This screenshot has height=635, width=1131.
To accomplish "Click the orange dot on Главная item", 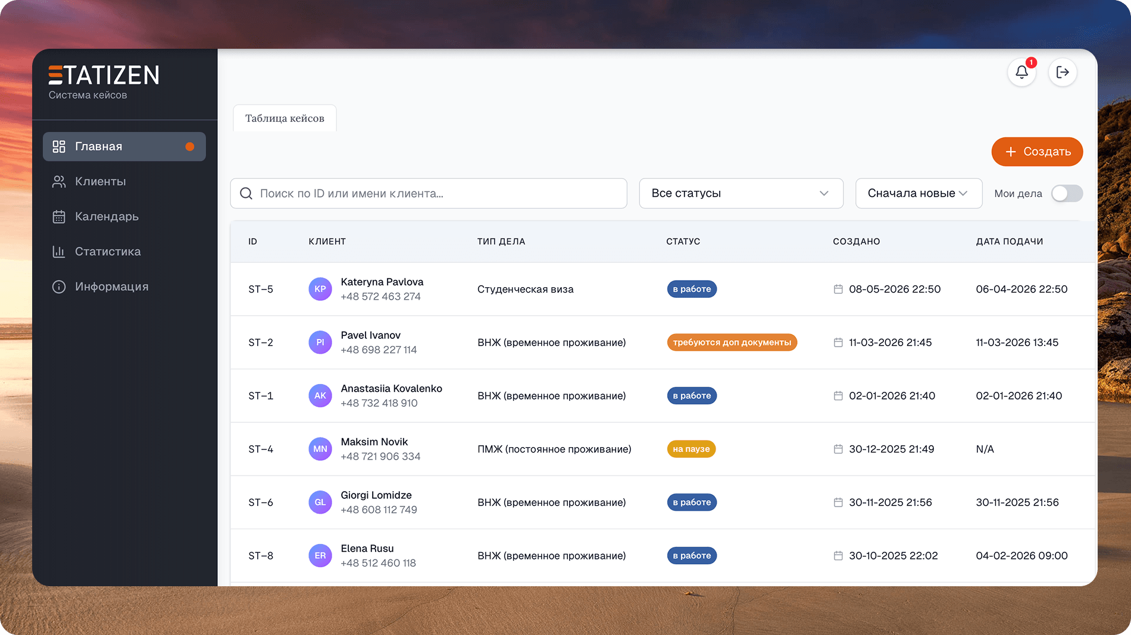I will point(190,146).
